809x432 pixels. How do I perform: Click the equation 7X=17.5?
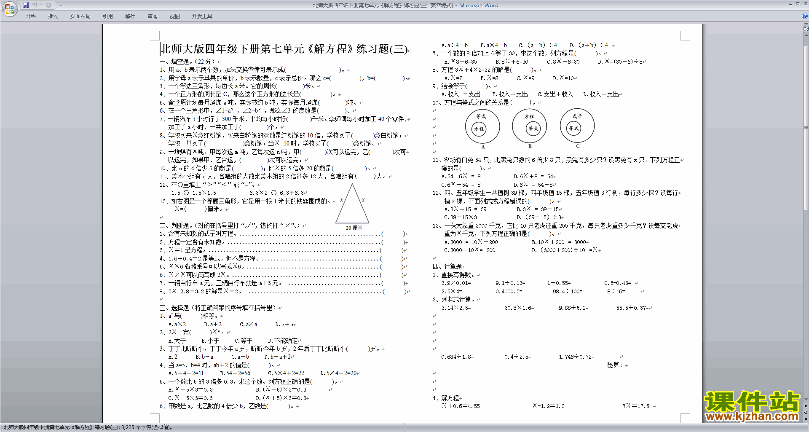(636, 406)
